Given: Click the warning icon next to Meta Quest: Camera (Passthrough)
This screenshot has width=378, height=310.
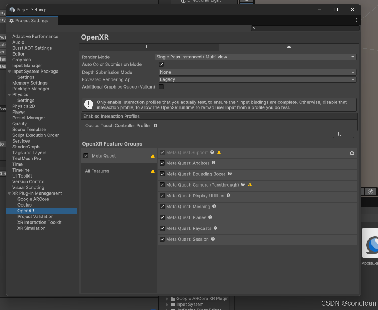Looking at the screenshot, I should 250,185.
